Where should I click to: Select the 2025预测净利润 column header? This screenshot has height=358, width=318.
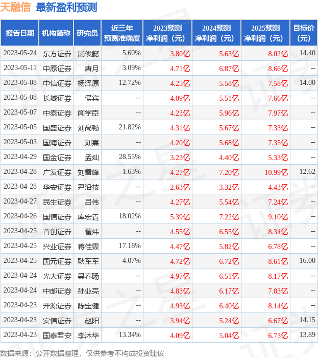[x=265, y=33]
